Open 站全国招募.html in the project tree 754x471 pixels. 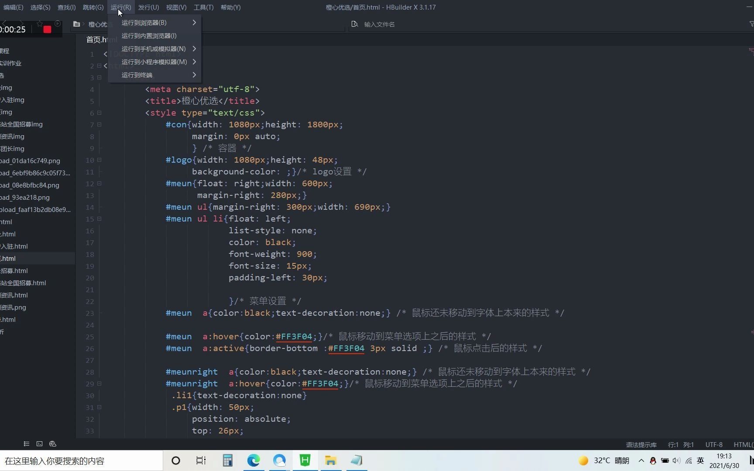(23, 283)
